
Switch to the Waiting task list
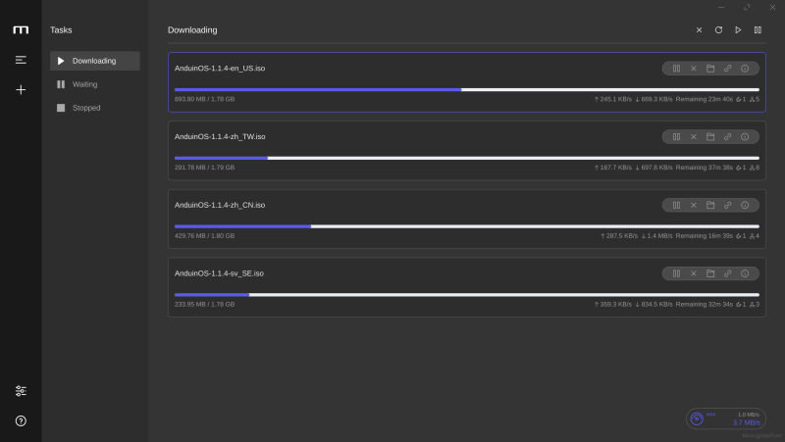(94, 84)
